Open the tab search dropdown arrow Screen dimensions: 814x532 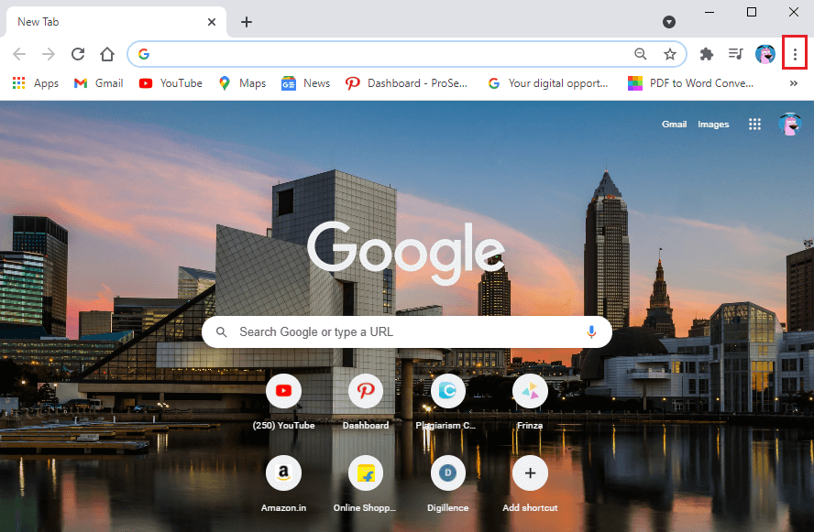coord(668,22)
